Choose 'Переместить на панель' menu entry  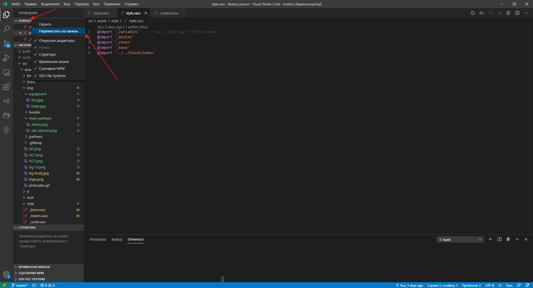tap(59, 31)
